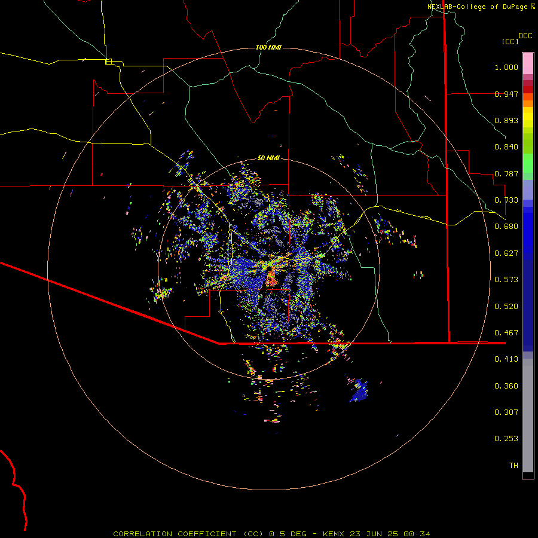Pick the lavender swatch near 0.733
The image size is (538, 538).
[x=528, y=189]
